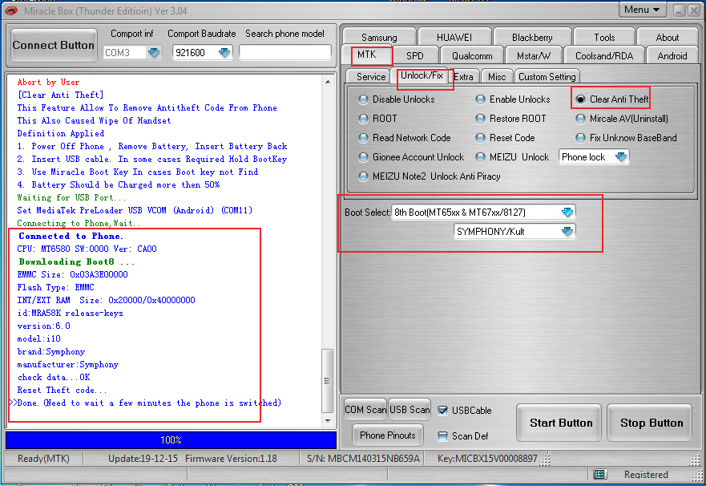Open the Menu dropdown in title bar
706x486 pixels.
[x=642, y=10]
